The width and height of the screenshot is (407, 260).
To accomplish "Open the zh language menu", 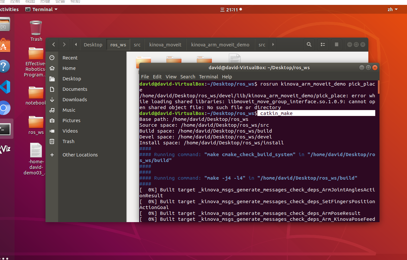I will click(x=392, y=9).
